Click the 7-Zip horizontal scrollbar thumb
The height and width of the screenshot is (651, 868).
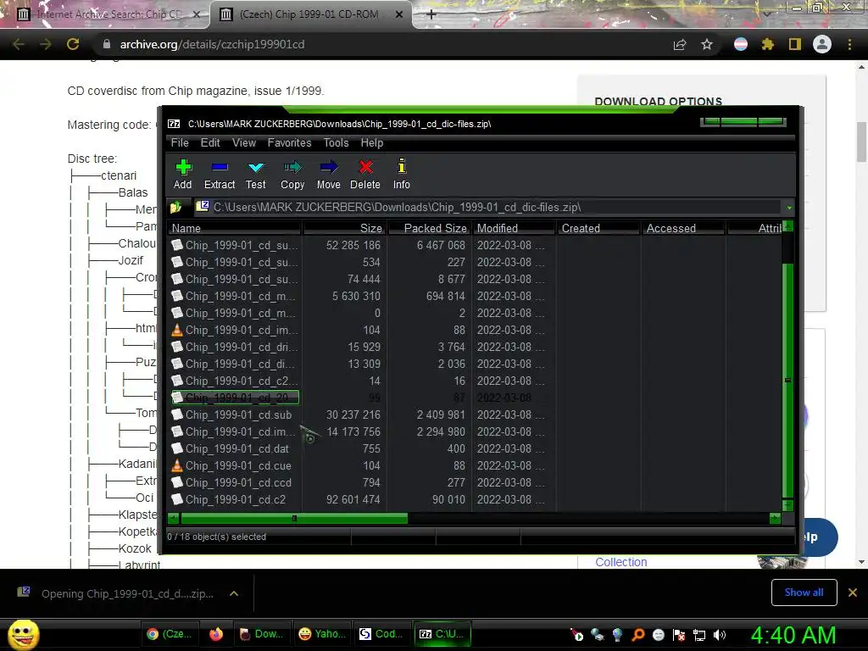(294, 518)
